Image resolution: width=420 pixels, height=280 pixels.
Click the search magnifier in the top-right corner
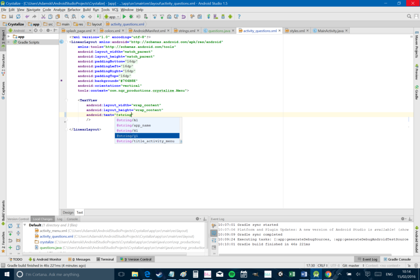click(408, 16)
